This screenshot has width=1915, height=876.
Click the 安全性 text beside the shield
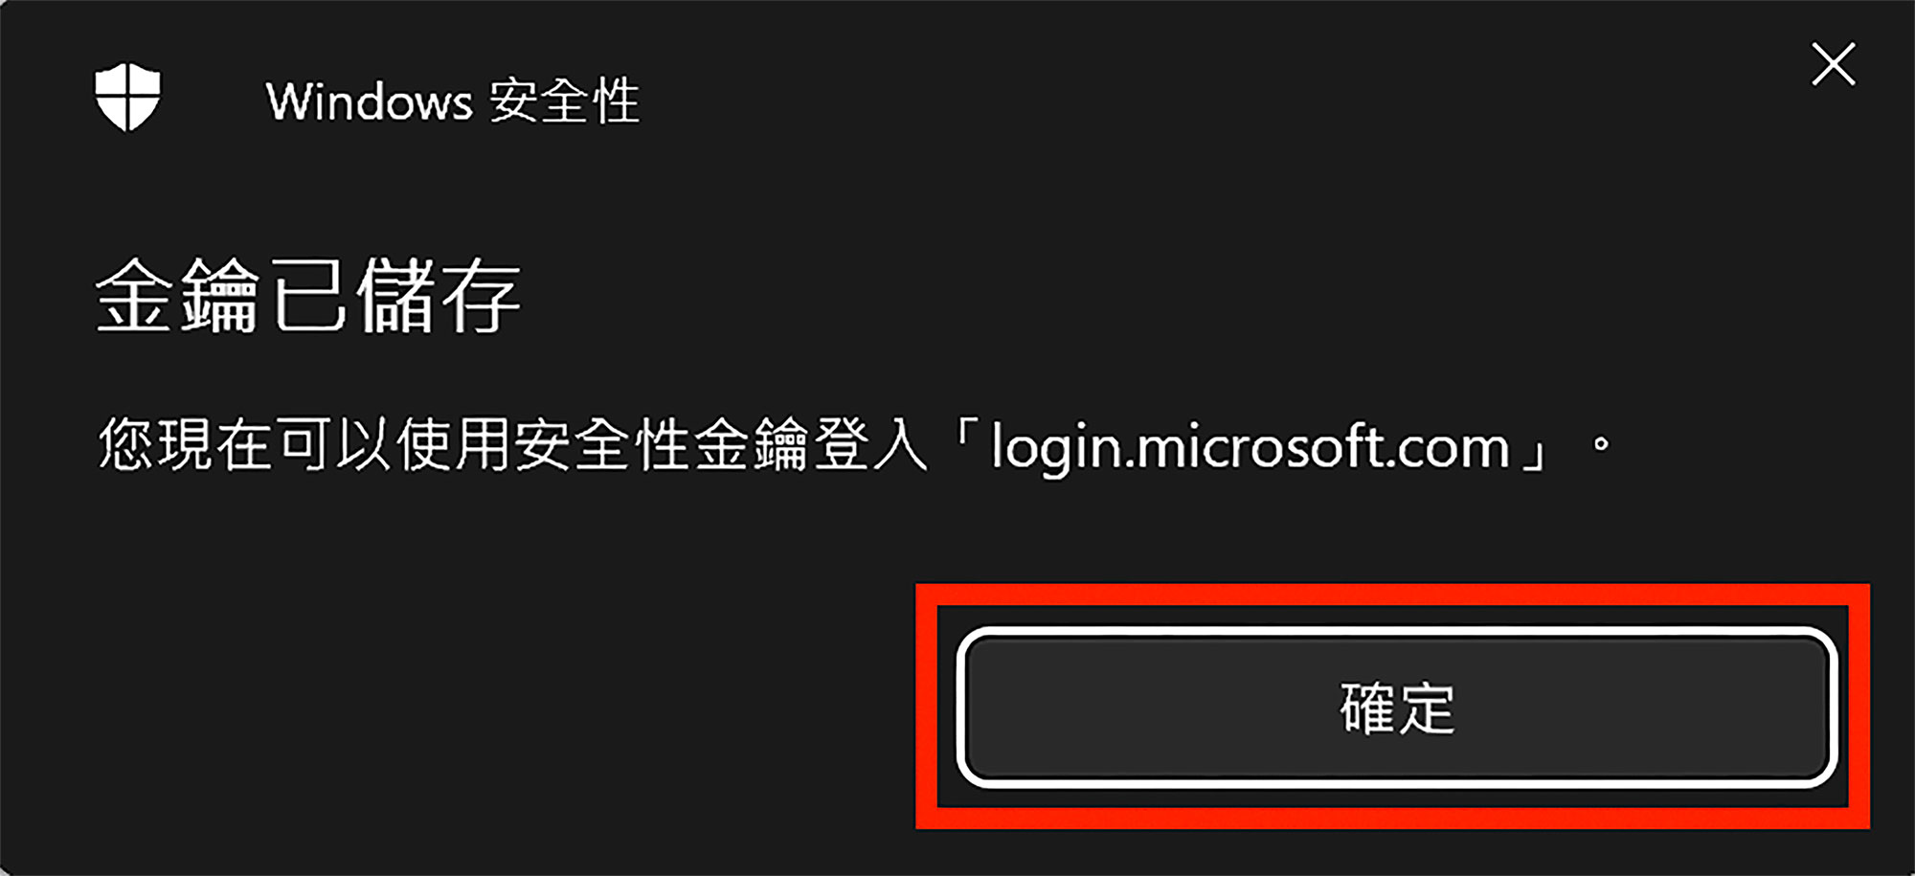click(564, 101)
